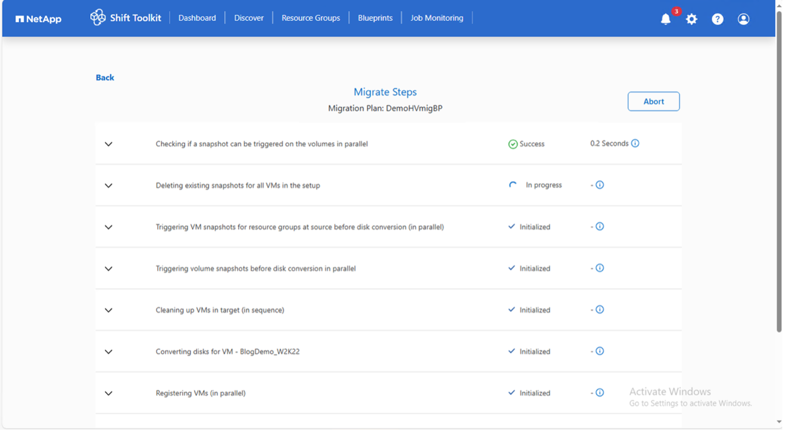Go to the Dashboard tab
Image resolution: width=785 pixels, height=431 pixels.
[x=197, y=18]
